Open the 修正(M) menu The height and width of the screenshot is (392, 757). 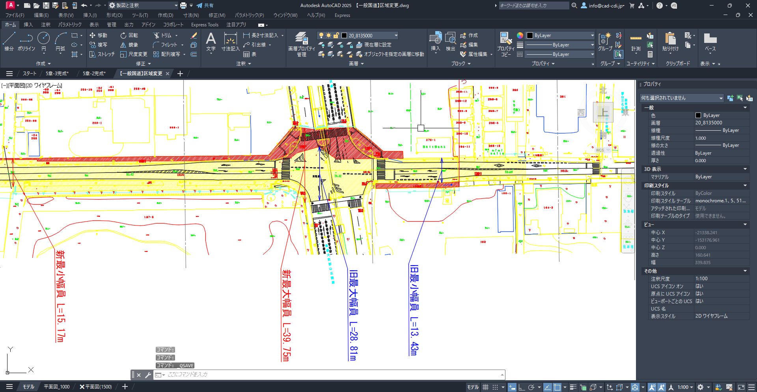pyautogui.click(x=216, y=15)
